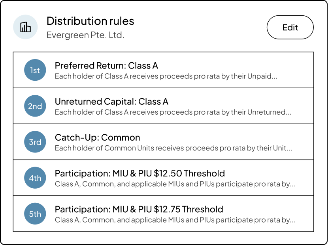Select the 1st rank badge
Image resolution: width=328 pixels, height=245 pixels.
click(x=35, y=71)
